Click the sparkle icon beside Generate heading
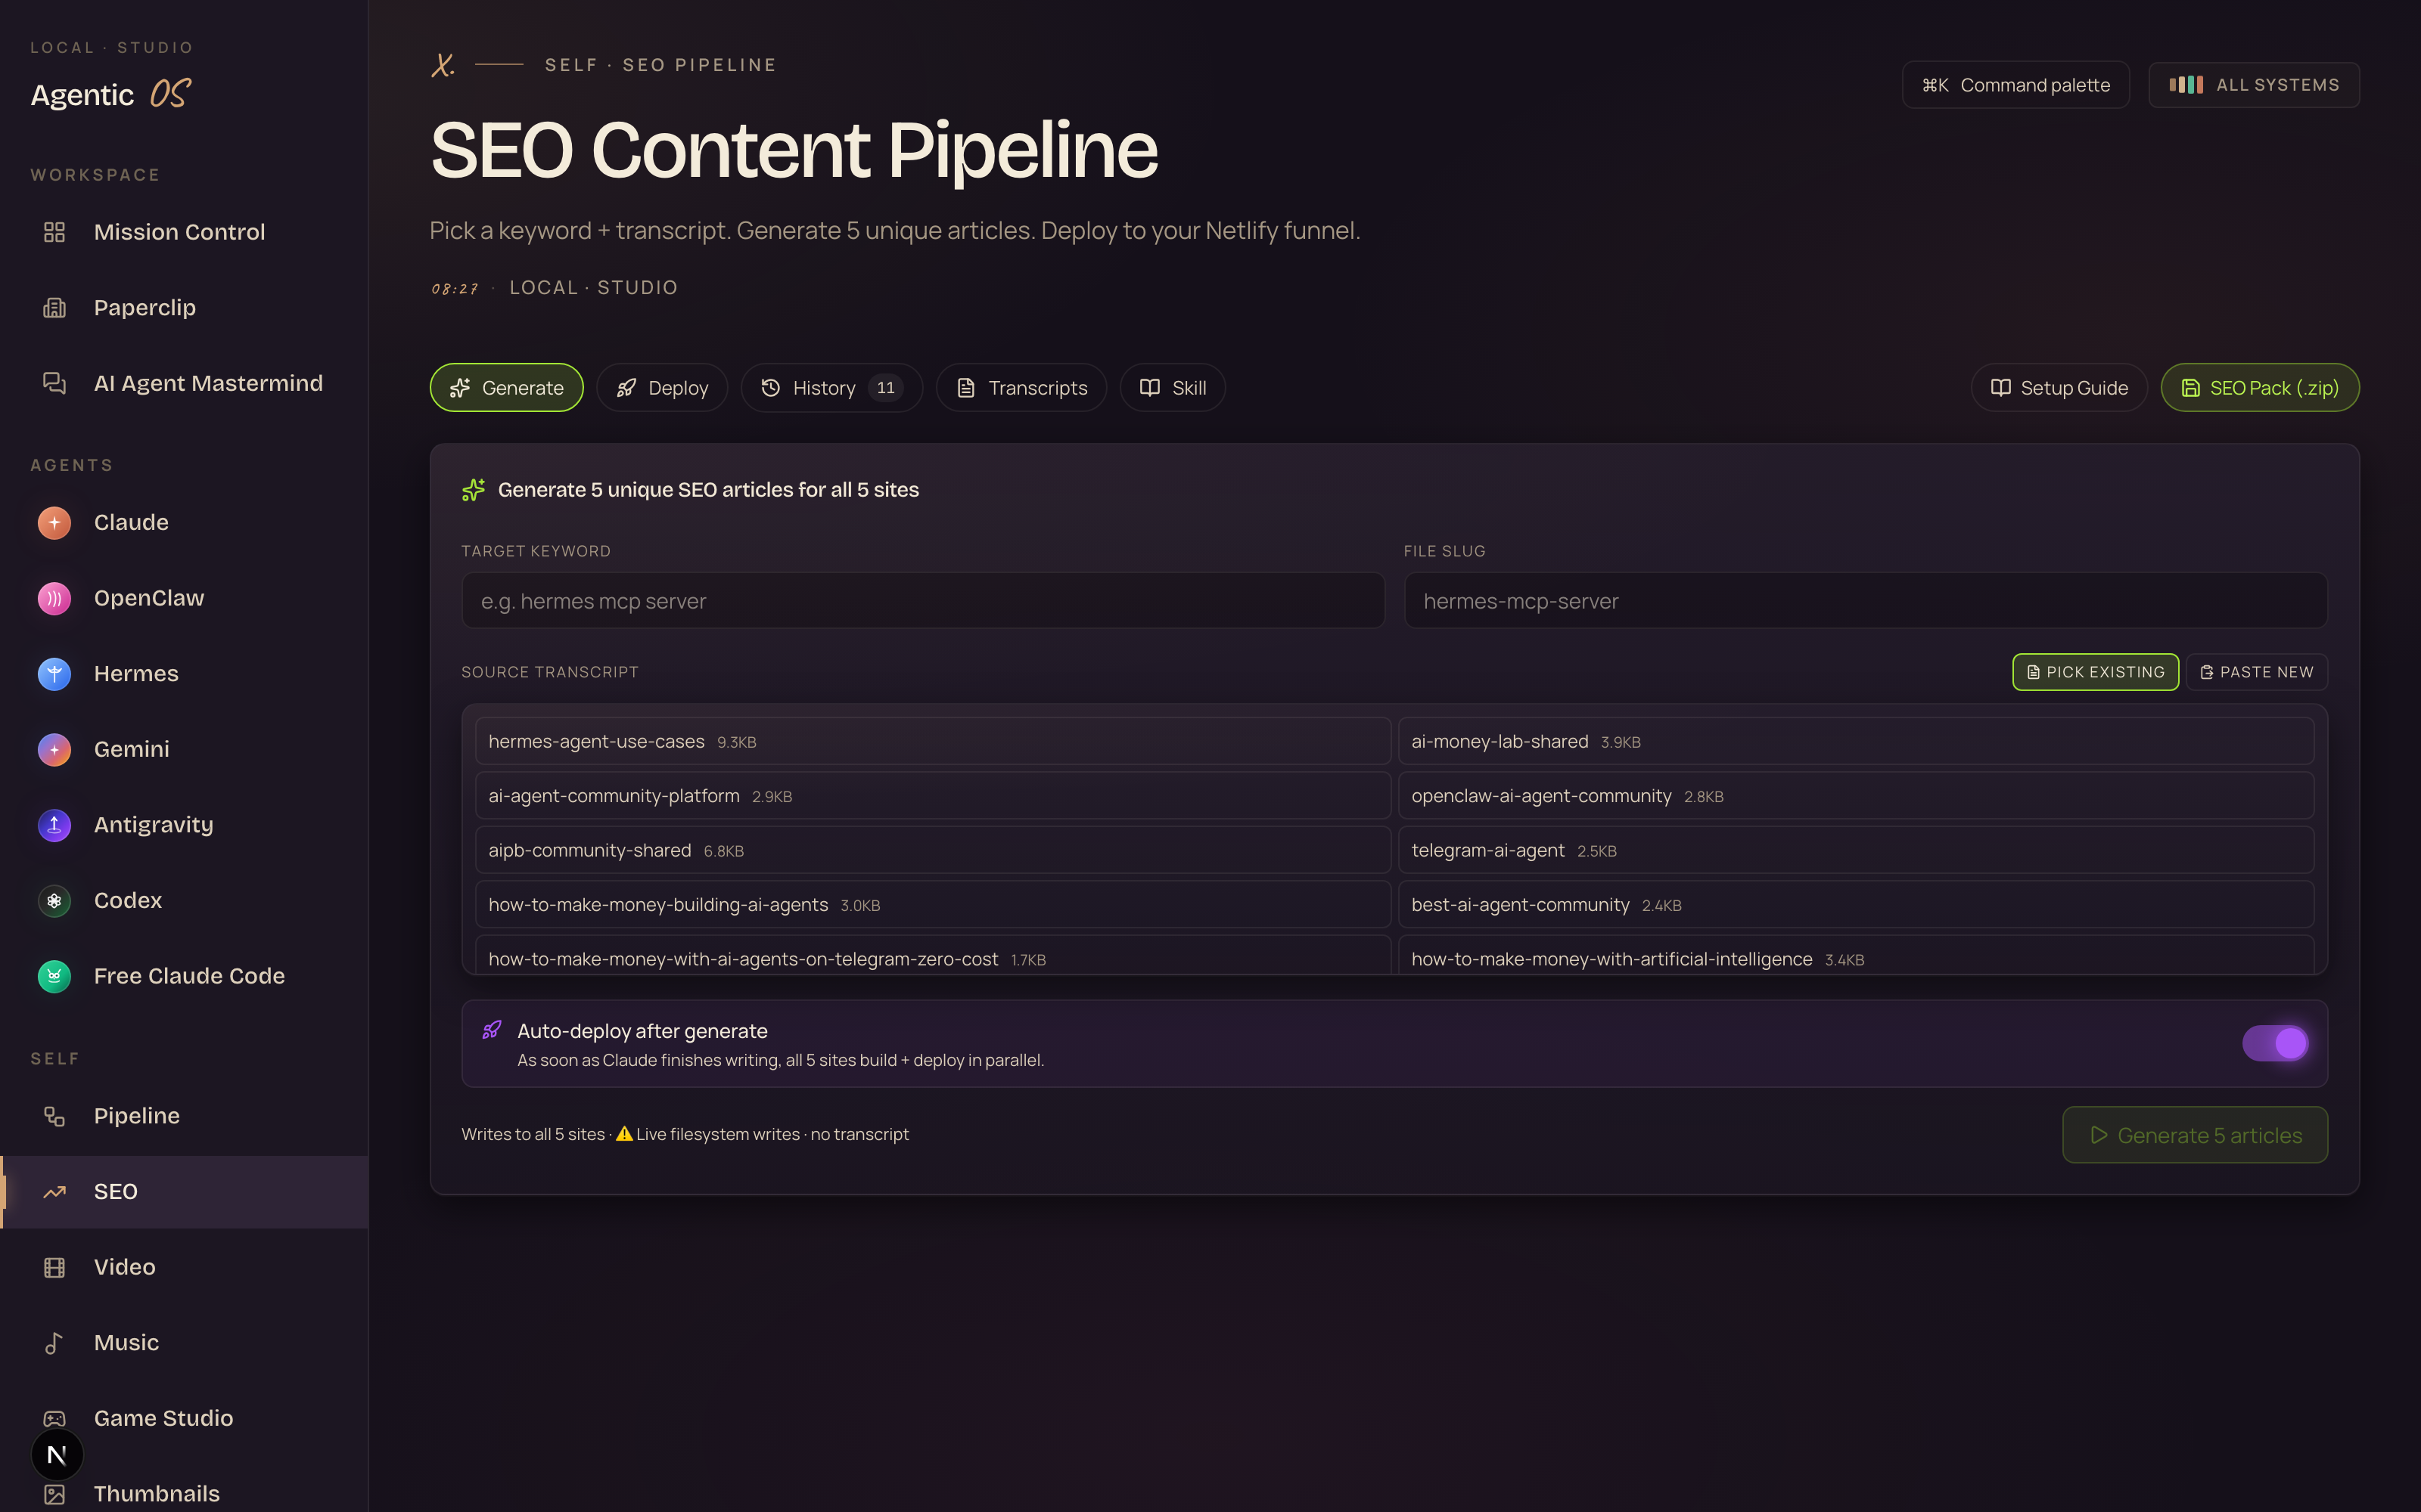Viewport: 2421px width, 1512px height. (x=473, y=490)
